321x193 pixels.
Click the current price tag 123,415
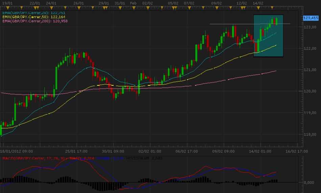(x=311, y=18)
